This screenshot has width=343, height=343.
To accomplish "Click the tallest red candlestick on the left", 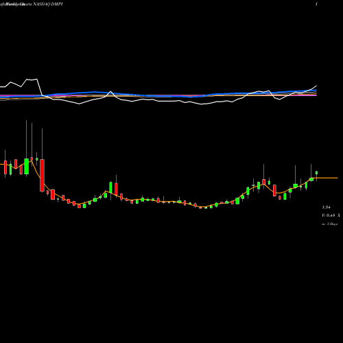I will coord(42,175).
